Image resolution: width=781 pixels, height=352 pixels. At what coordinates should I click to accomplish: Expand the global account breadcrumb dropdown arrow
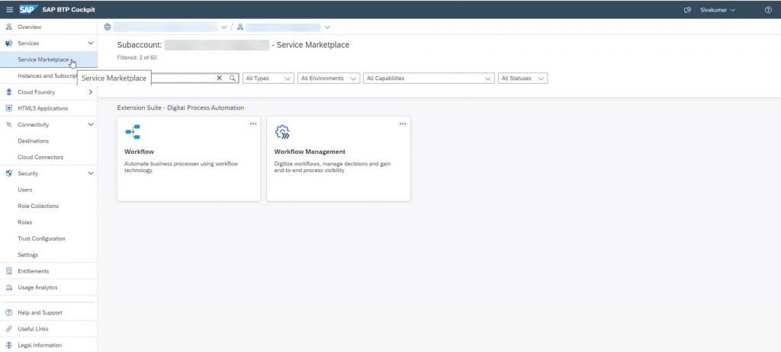coord(223,27)
